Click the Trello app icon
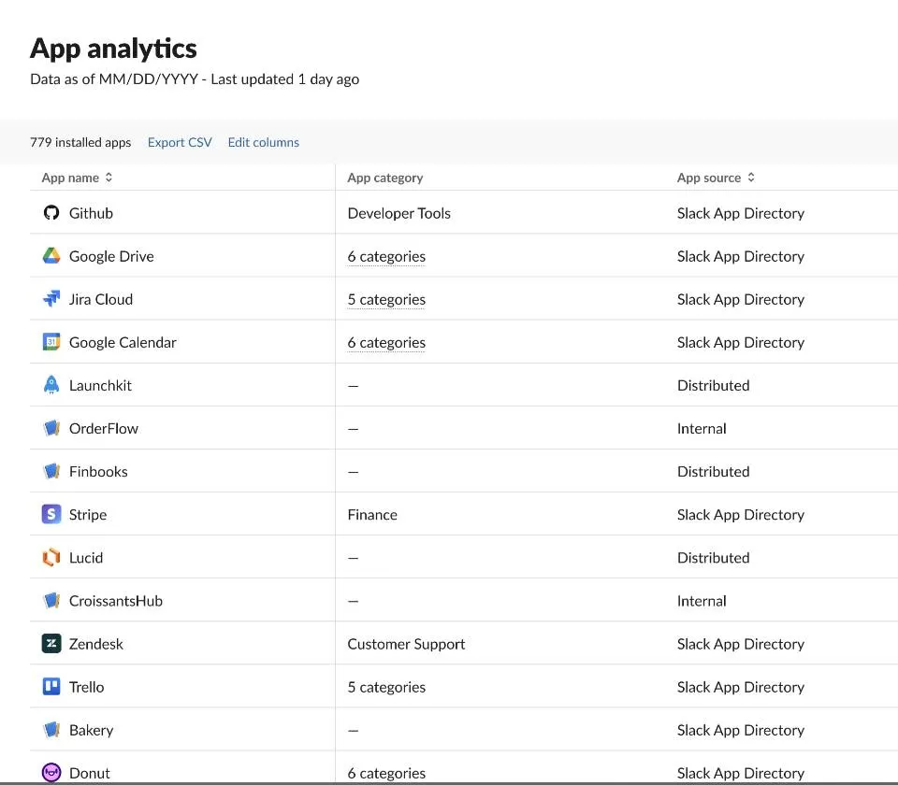This screenshot has height=785, width=898. pos(51,687)
